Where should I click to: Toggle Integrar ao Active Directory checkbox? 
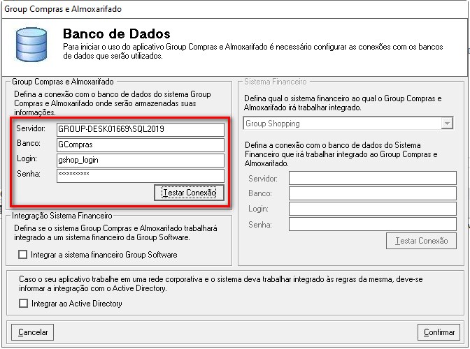click(23, 303)
